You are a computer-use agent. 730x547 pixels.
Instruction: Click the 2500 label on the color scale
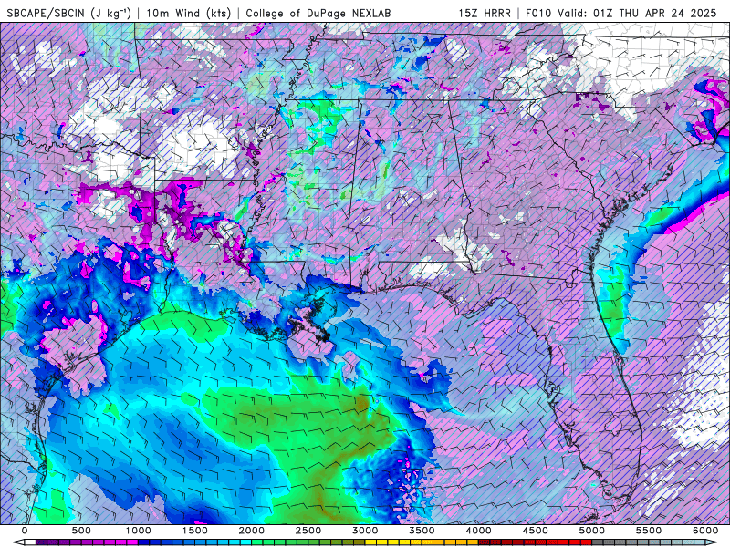coord(308,531)
